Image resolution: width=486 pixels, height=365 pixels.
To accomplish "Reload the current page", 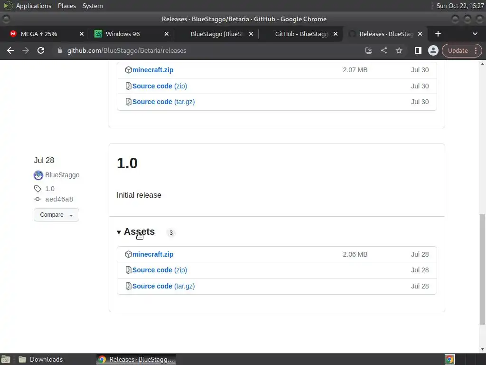I will tap(41, 50).
